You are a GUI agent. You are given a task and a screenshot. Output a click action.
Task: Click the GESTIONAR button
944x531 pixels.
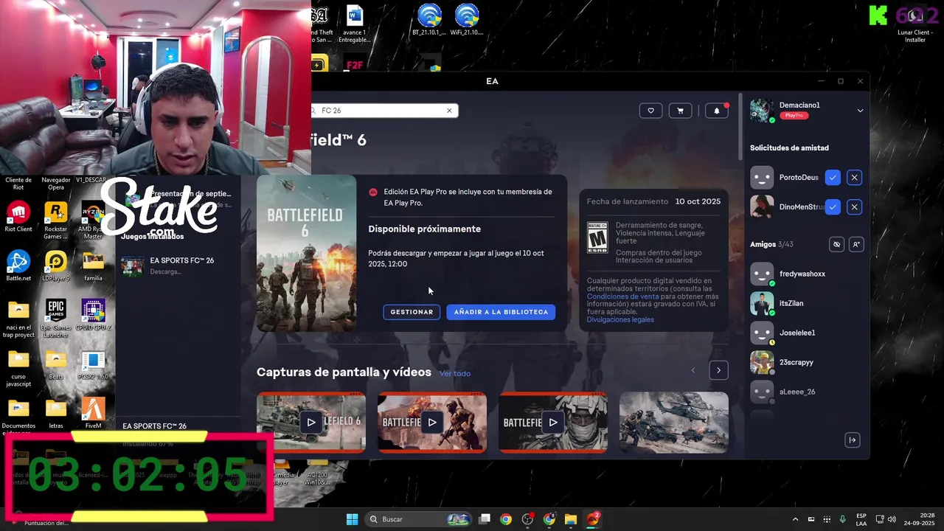point(412,312)
